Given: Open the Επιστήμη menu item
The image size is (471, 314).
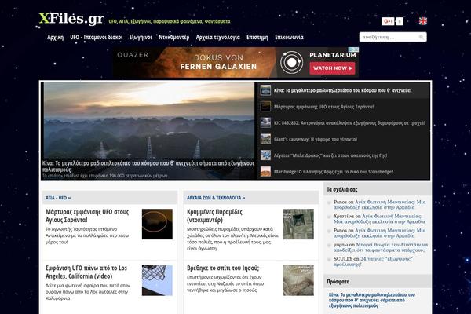Looking at the screenshot, I should [x=257, y=37].
